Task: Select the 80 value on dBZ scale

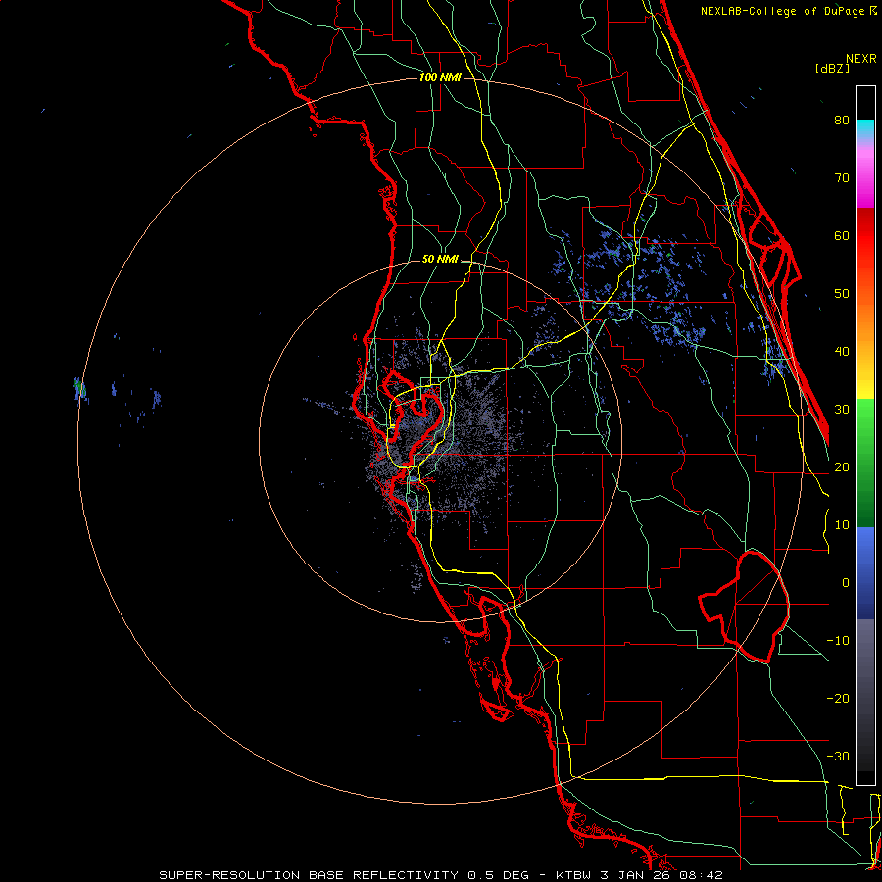Action: tap(842, 121)
